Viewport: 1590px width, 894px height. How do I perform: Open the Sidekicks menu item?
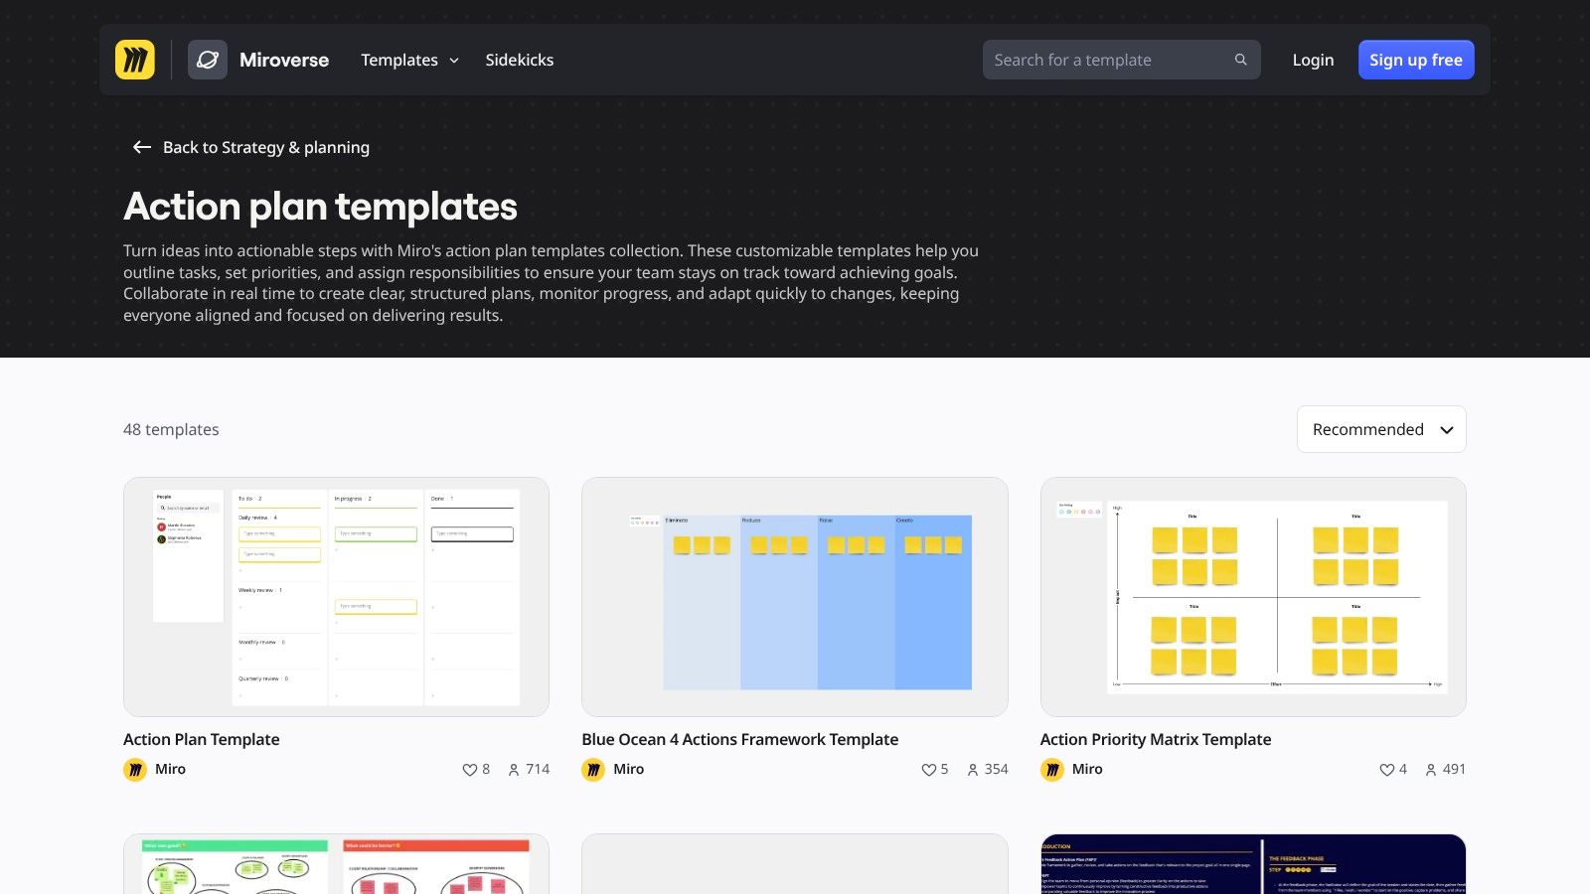click(x=520, y=60)
